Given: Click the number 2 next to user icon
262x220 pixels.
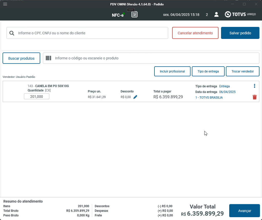Looking at the screenshot, I should [207, 15].
